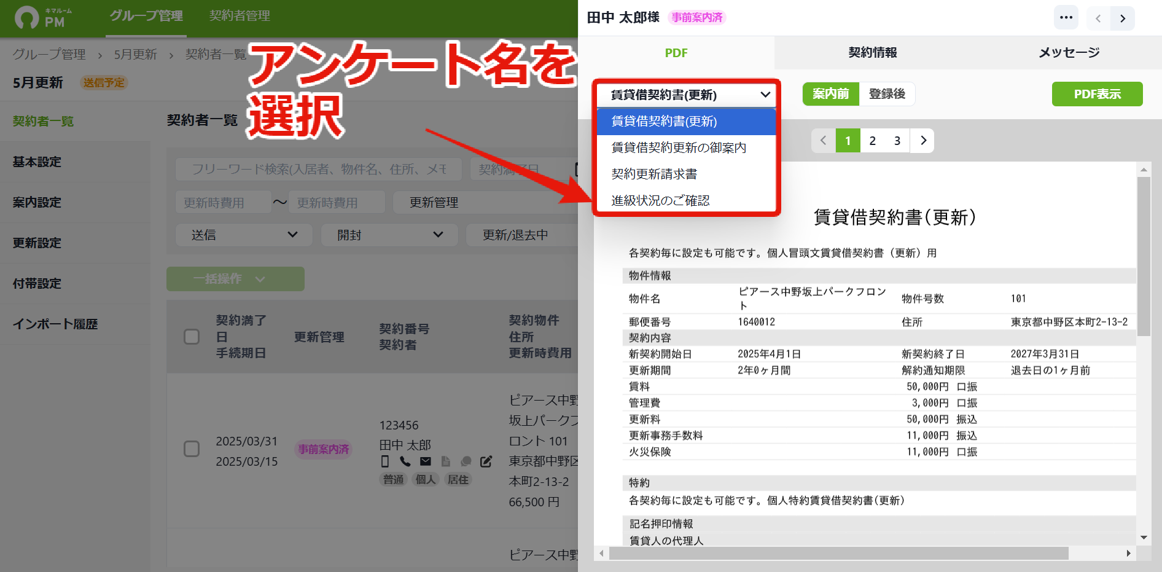Expand the 一括操作 bulk actions dropdown
The image size is (1162, 572).
[235, 279]
